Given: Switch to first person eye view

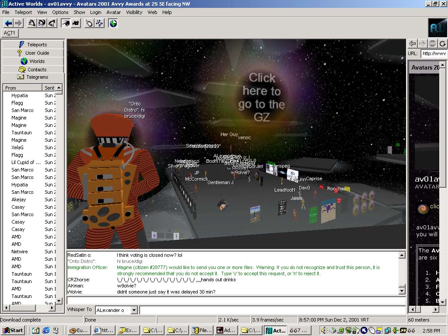Looking at the screenshot, I should coord(66,23).
